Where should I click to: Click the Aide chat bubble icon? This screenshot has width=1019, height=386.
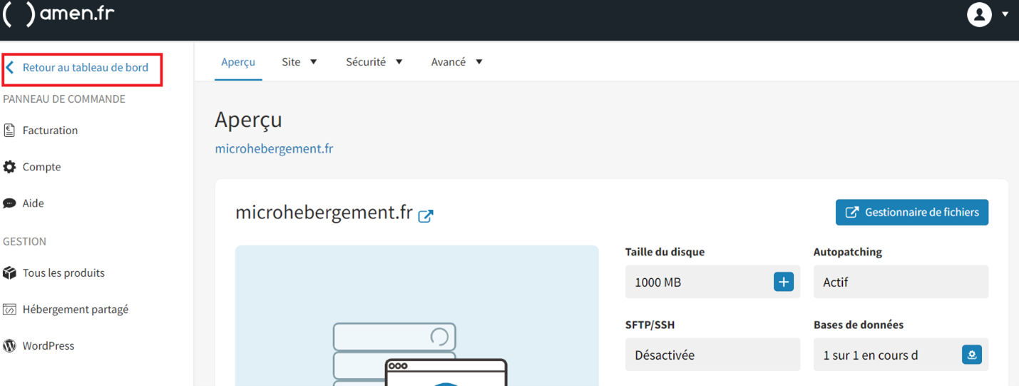pos(9,203)
